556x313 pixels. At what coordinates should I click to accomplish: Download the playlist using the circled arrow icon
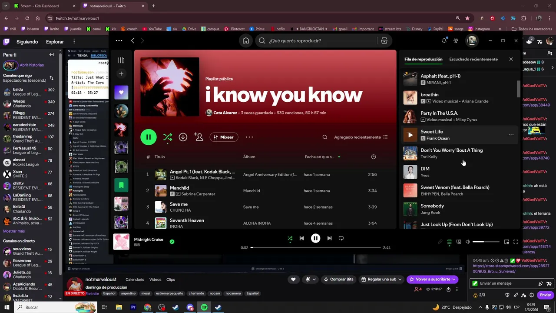[183, 137]
